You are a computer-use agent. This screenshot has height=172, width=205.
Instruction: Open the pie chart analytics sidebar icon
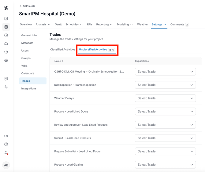(6, 35)
